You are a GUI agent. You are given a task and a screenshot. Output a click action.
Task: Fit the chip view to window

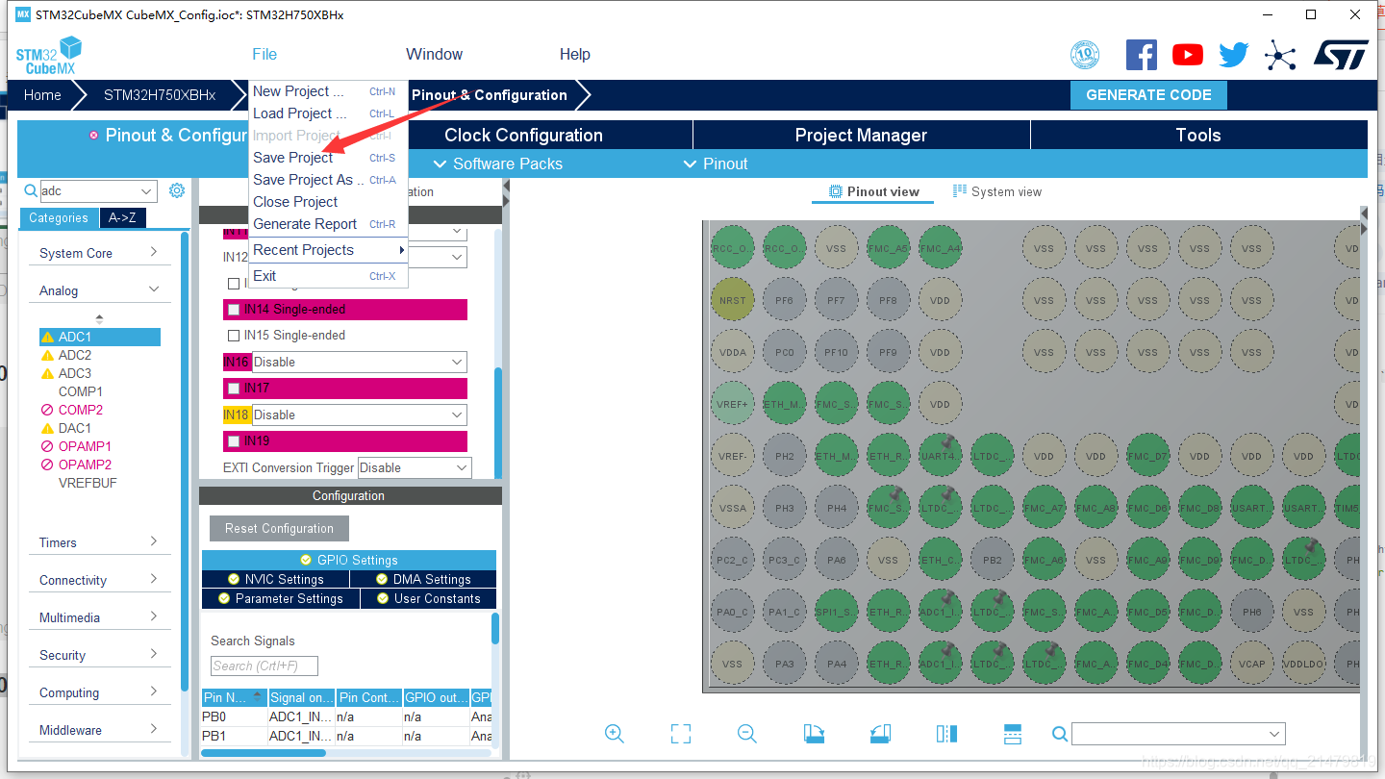point(681,734)
